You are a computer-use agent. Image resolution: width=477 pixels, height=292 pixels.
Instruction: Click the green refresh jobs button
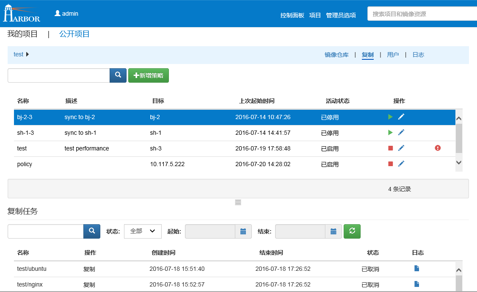(352, 231)
